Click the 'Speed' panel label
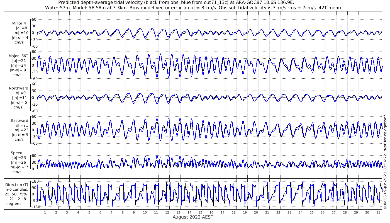The image size is (390, 223). point(17,153)
